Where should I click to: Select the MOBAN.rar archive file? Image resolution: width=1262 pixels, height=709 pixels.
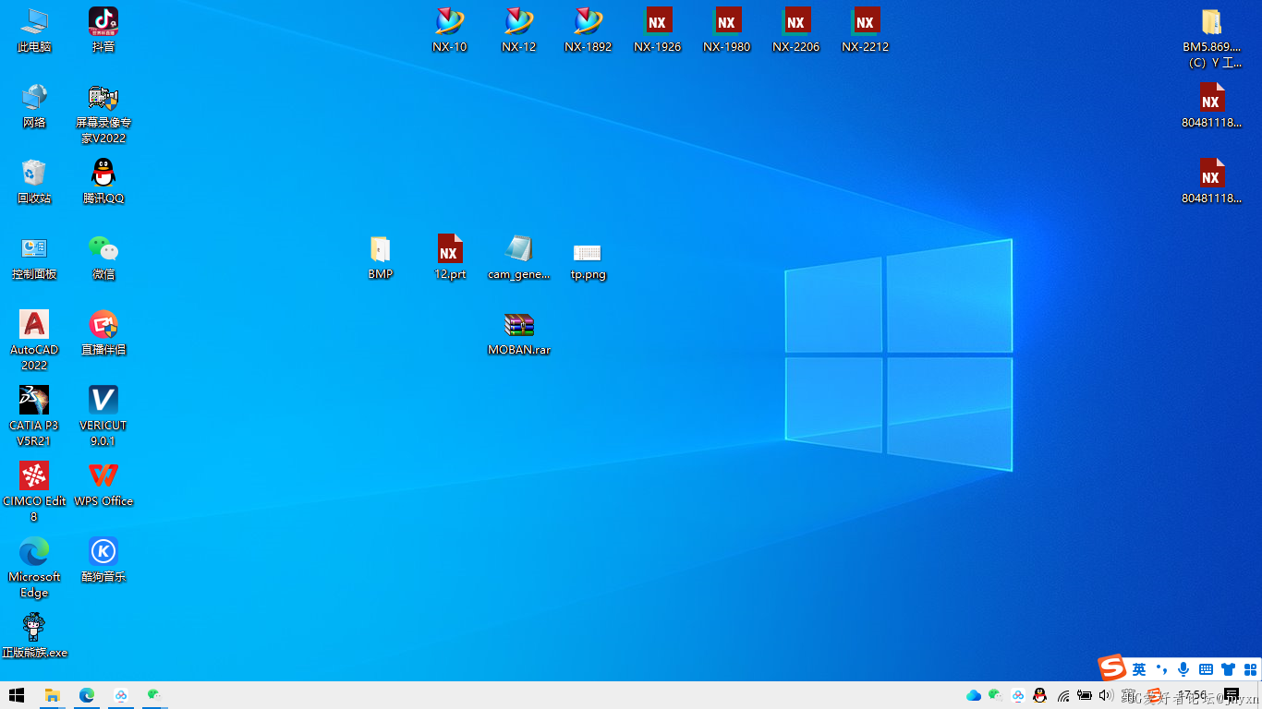click(x=519, y=333)
